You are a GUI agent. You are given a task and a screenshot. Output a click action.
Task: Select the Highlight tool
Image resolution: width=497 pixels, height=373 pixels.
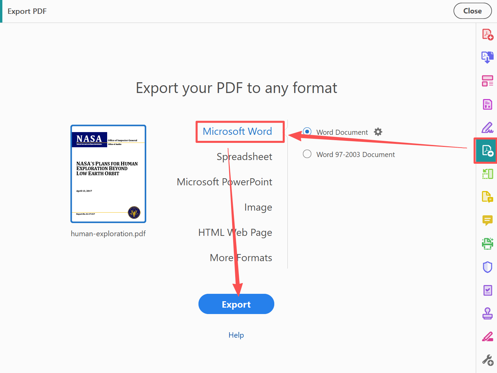487,337
